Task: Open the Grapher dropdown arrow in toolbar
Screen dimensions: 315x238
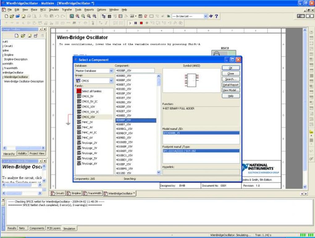Action: pos(136,16)
